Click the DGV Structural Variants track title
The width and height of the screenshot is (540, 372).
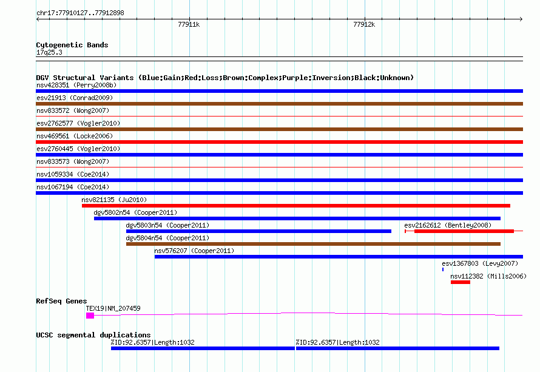point(225,78)
